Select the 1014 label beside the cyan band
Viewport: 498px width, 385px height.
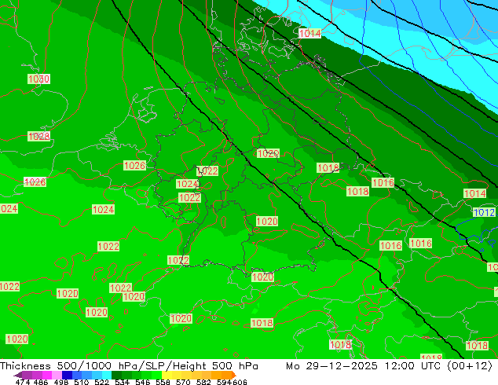310,33
